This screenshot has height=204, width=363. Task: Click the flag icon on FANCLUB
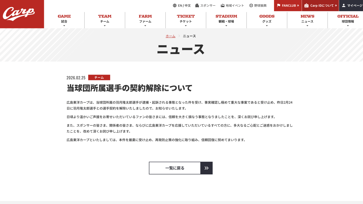(279, 5)
